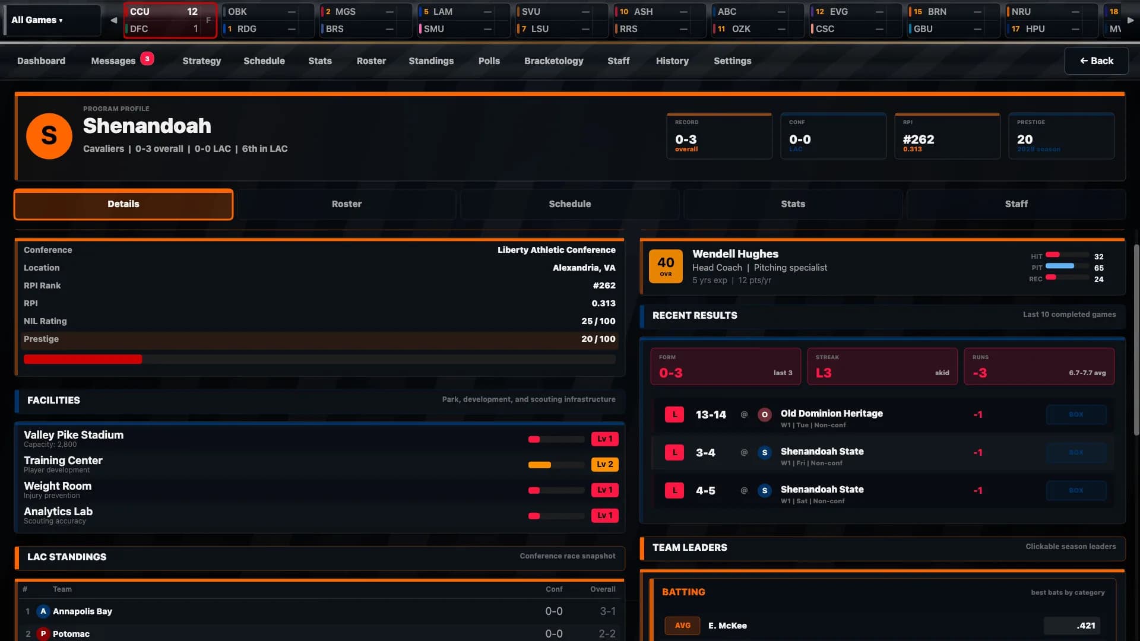Viewport: 1140px width, 641px height.
Task: Open Bracketology in the top navigation
Action: click(x=553, y=61)
